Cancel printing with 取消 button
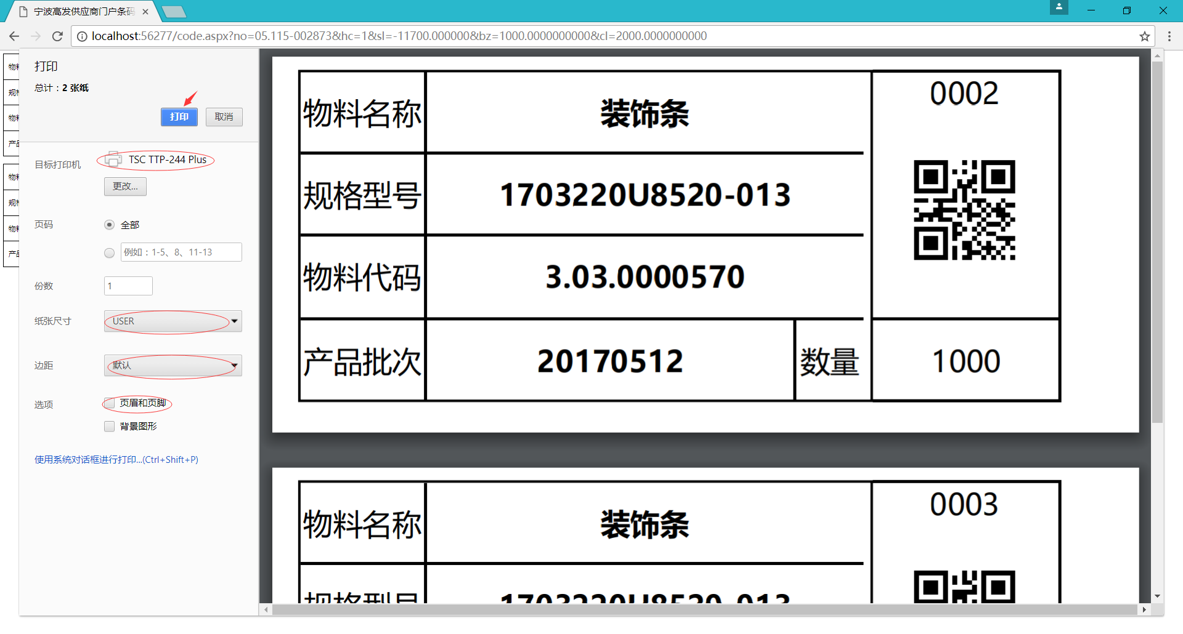1183x634 pixels. tap(224, 117)
